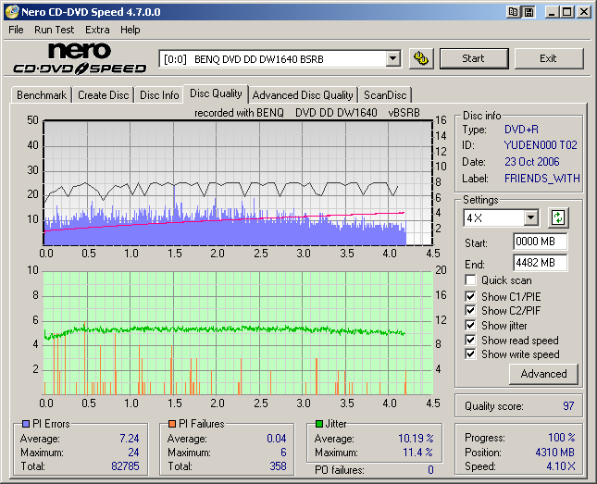Switch to the Benchmark tab
Screen dimensions: 597x484
(42, 95)
